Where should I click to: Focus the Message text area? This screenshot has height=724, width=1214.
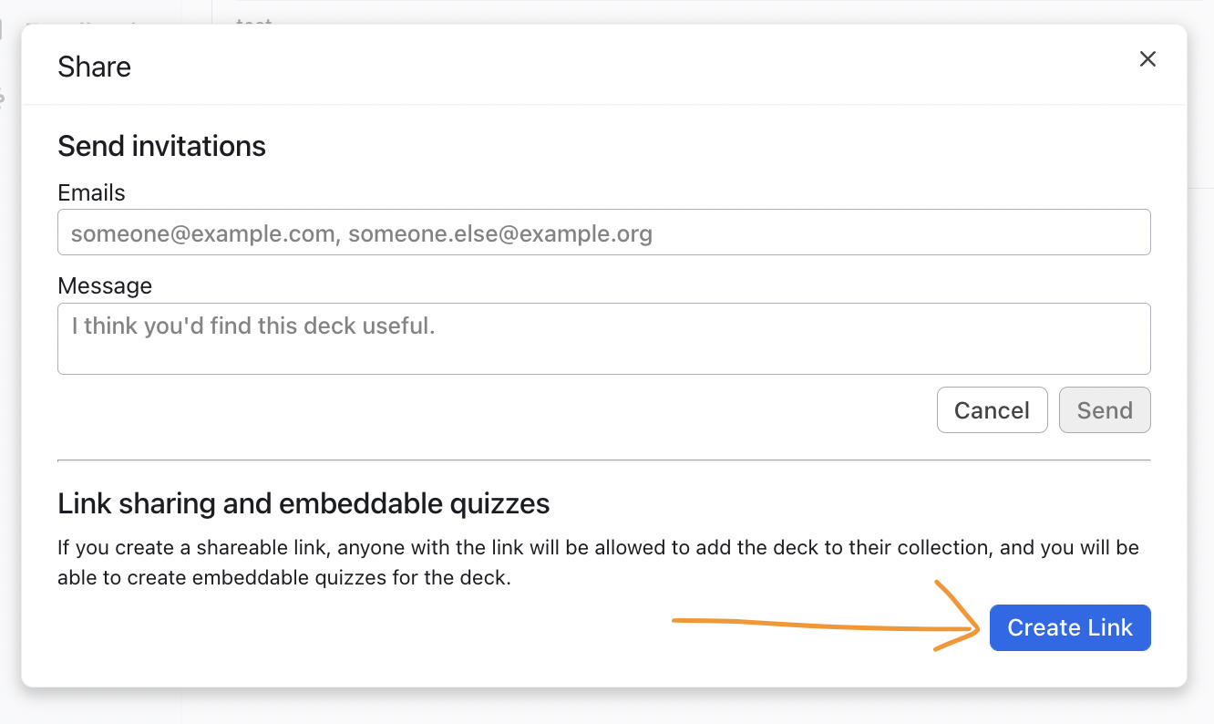(x=603, y=338)
